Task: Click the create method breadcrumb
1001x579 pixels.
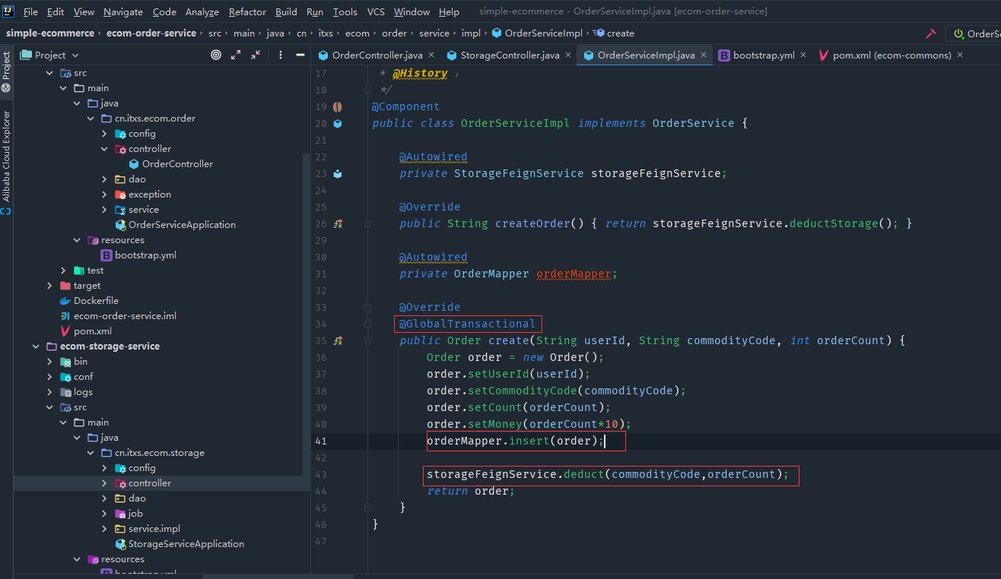Action: point(615,33)
